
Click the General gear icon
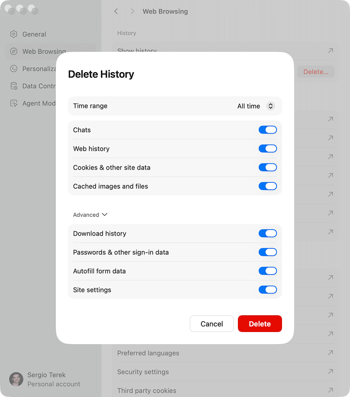pos(14,34)
